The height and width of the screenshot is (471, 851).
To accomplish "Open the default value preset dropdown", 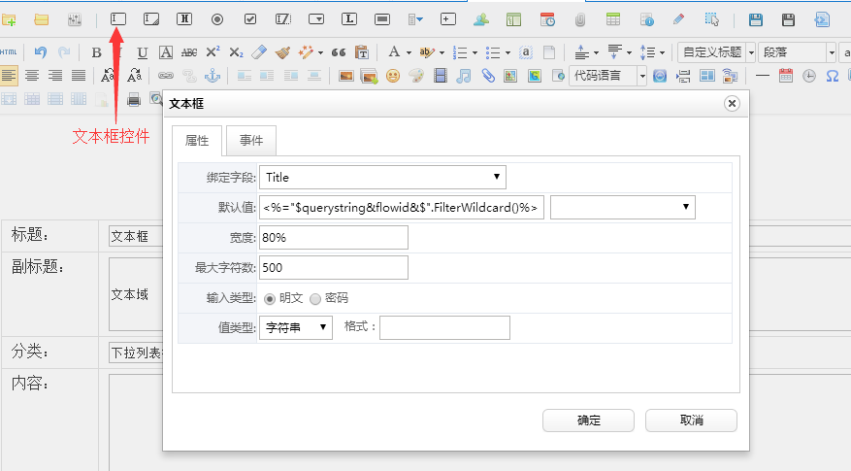I will pos(623,207).
